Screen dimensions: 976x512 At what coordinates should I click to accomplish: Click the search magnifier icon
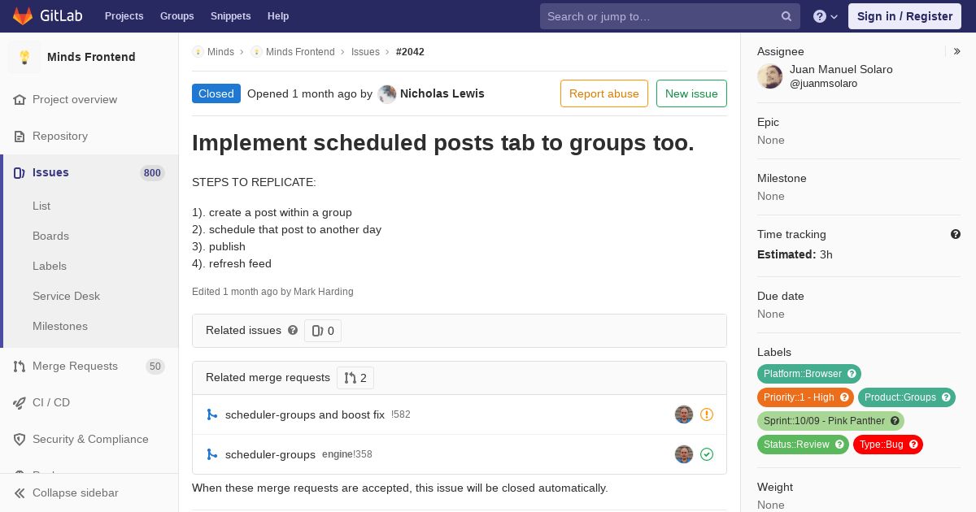point(786,16)
